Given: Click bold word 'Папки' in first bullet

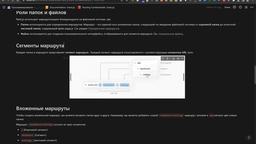Looking at the screenshot, I should point(25,24).
